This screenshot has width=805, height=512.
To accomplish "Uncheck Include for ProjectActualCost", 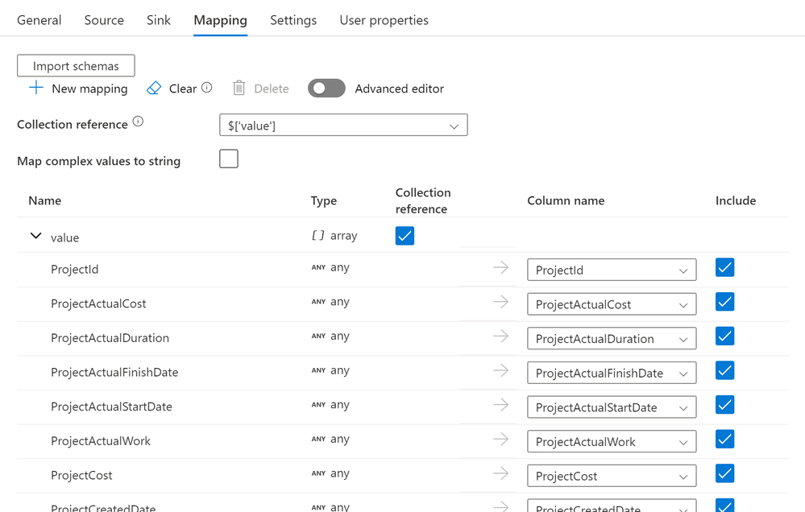I will click(x=724, y=302).
